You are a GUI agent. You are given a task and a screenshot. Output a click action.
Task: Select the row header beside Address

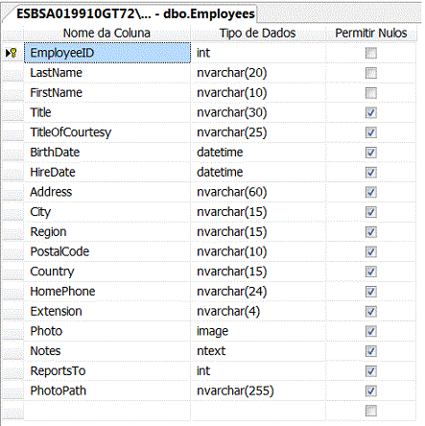point(12,192)
